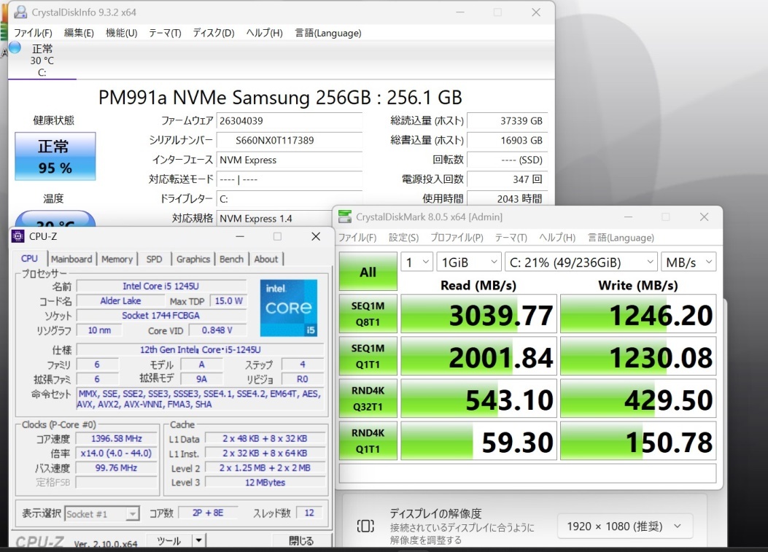Click the Level 3 cache value 12 MBytes
The width and height of the screenshot is (768, 552).
(265, 483)
